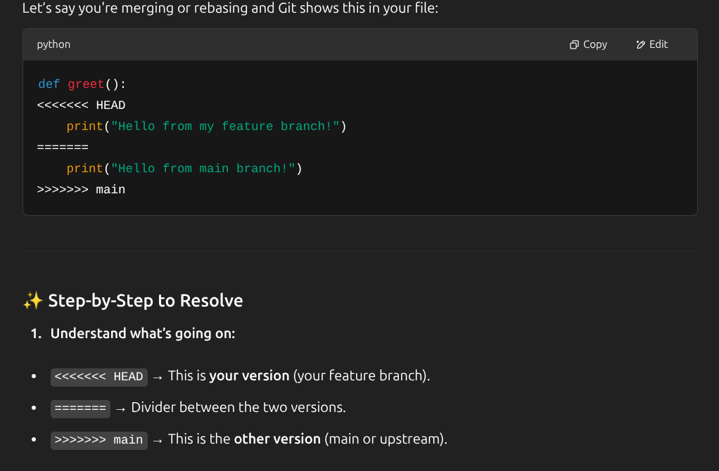Image resolution: width=719 pixels, height=471 pixels.
Task: Click the '<<<<<<< HEAD' inline code chip
Action: tap(99, 377)
